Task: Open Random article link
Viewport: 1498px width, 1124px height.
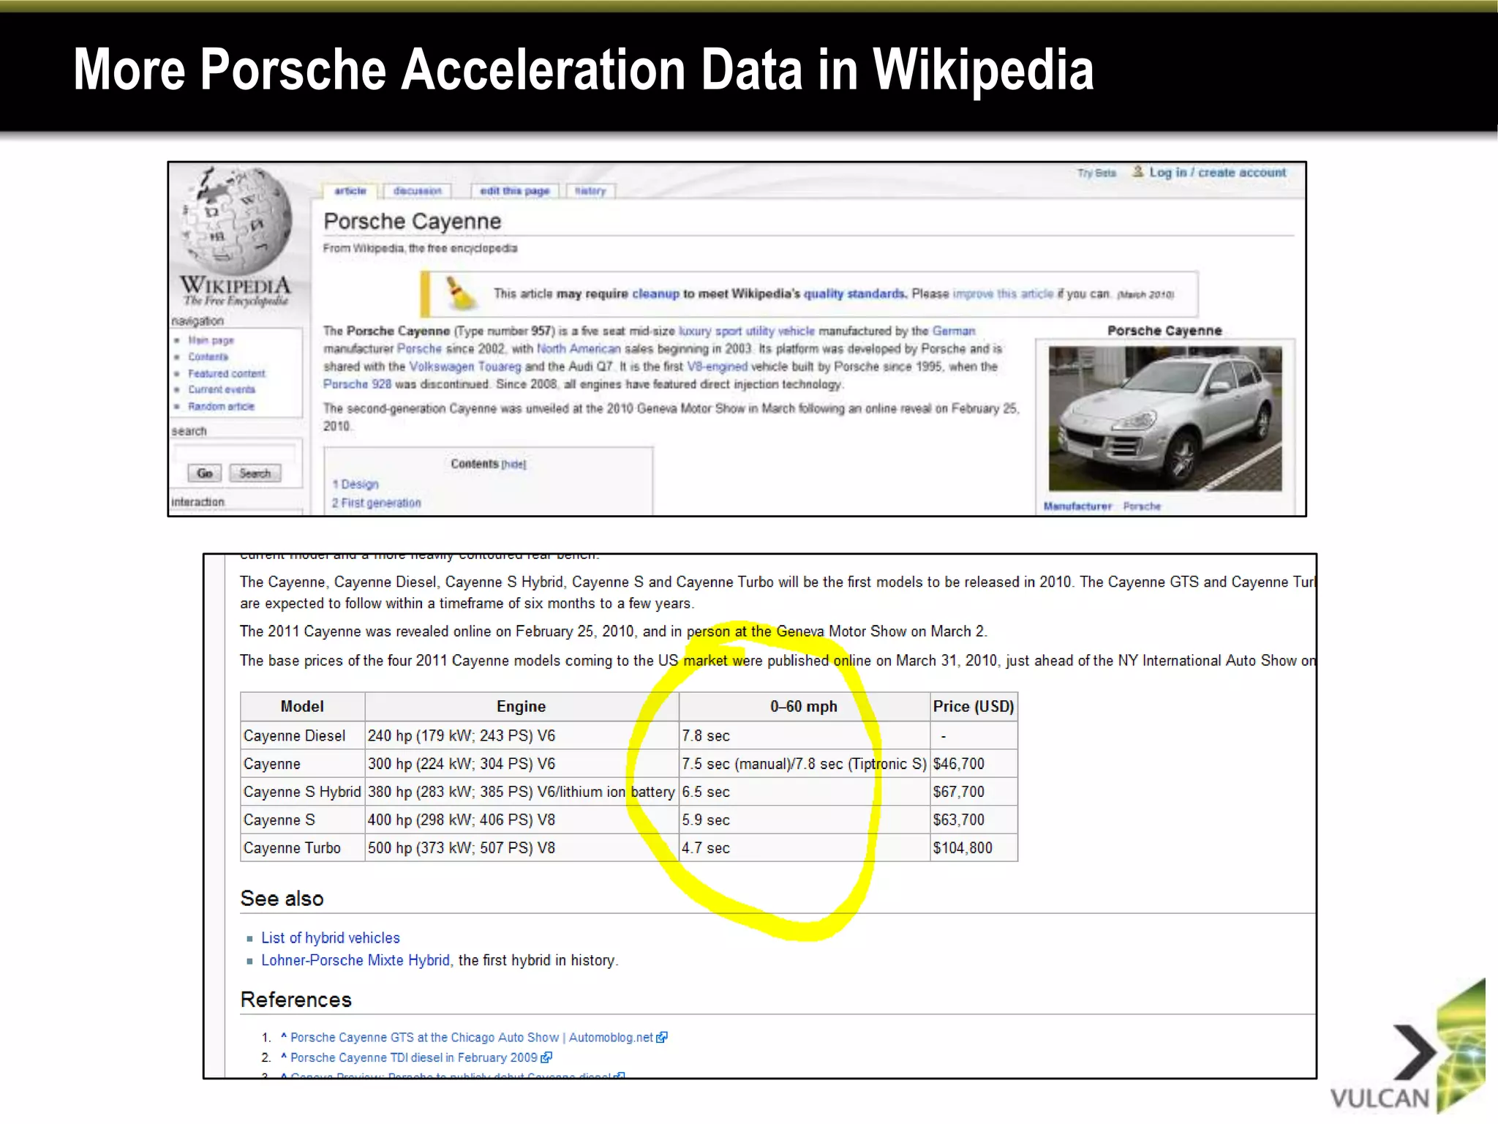Action: (222, 406)
